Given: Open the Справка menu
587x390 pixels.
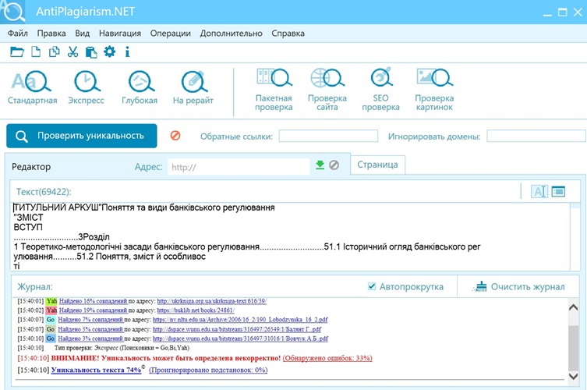Looking at the screenshot, I should click(288, 34).
